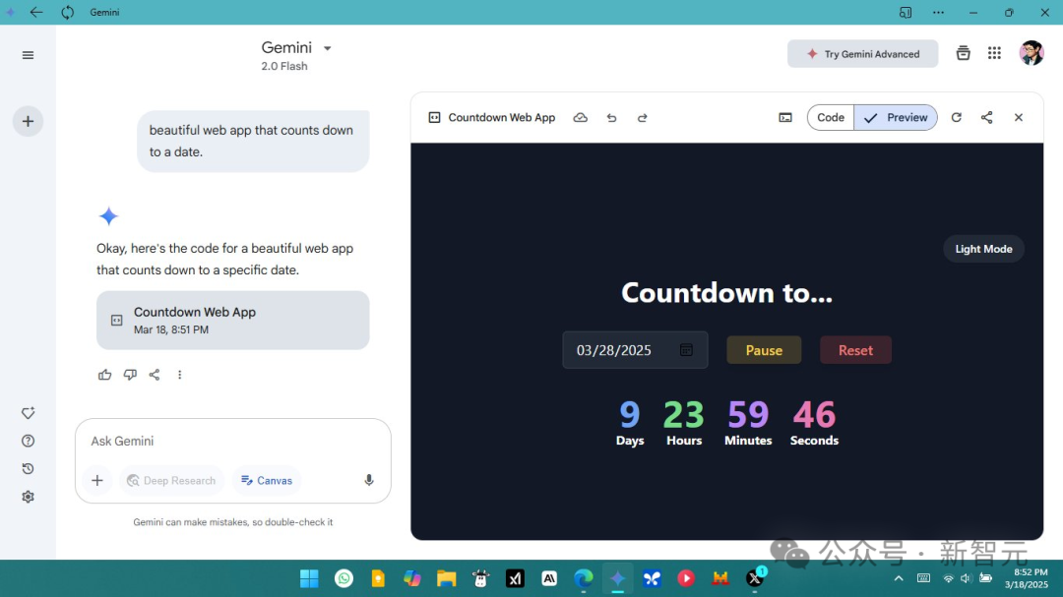Open Activity history icon in sidebar
The height and width of the screenshot is (597, 1063).
click(x=28, y=468)
